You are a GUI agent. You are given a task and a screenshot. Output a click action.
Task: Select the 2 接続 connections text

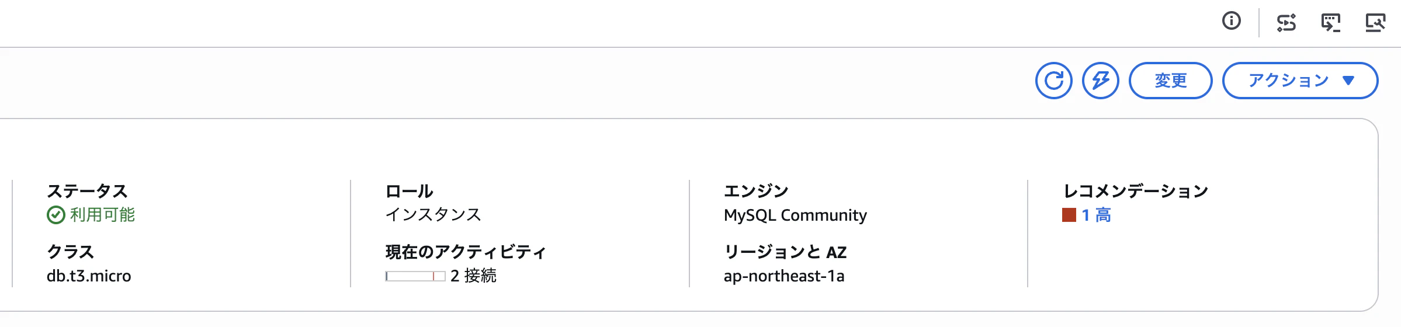point(473,276)
